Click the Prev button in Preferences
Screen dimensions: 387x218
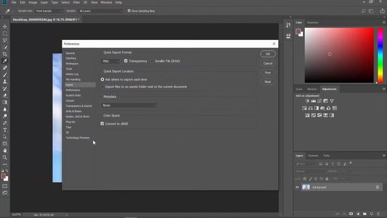coord(268,73)
